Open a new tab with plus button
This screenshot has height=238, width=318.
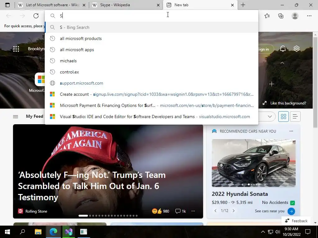pyautogui.click(x=243, y=5)
